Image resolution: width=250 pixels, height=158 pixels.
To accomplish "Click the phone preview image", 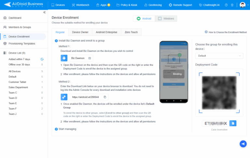I will click(x=174, y=72).
